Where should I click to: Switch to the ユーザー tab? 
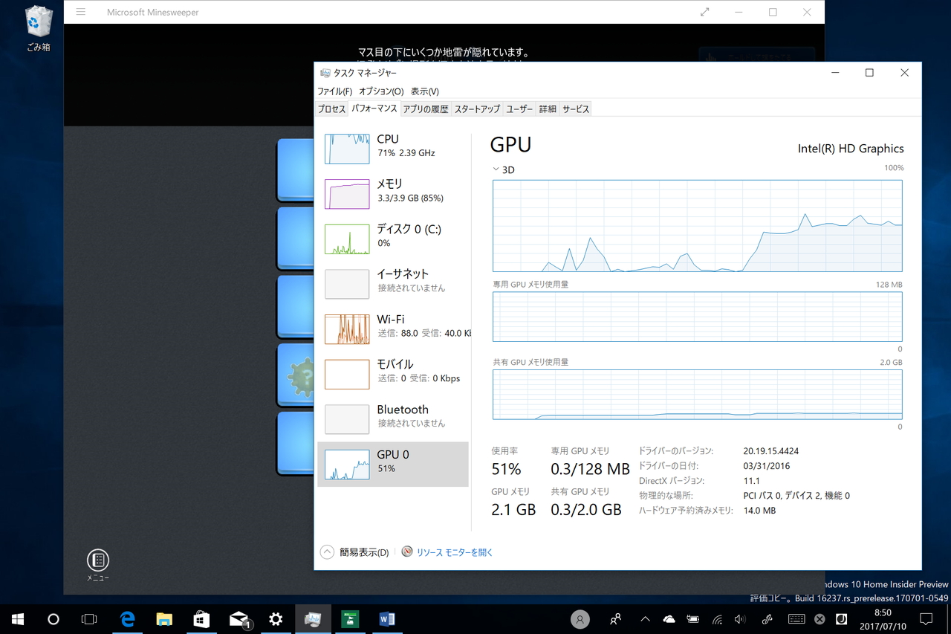pos(519,109)
